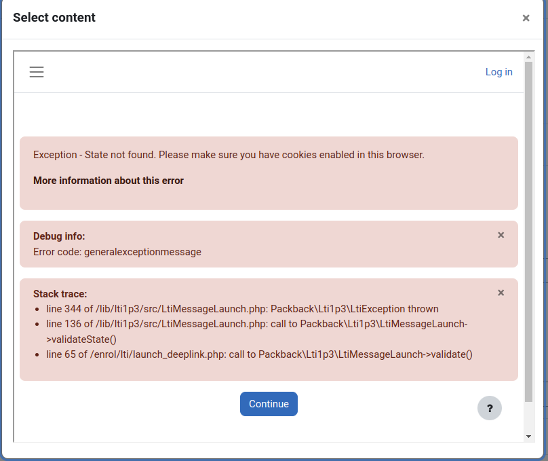Click scrollbar track below the thumb
The height and width of the screenshot is (461, 548).
coord(528,417)
